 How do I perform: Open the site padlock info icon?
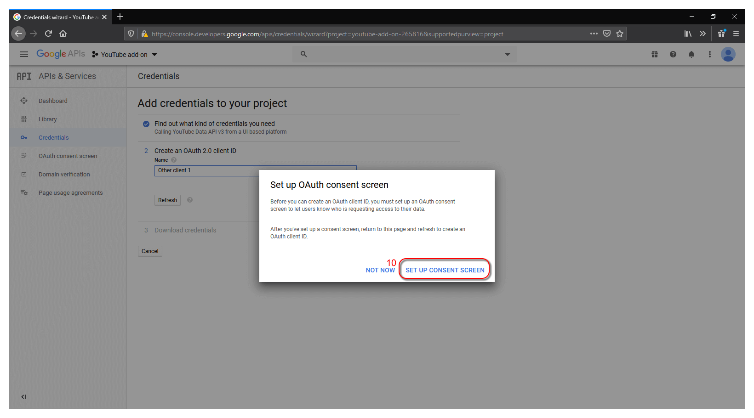click(x=144, y=34)
